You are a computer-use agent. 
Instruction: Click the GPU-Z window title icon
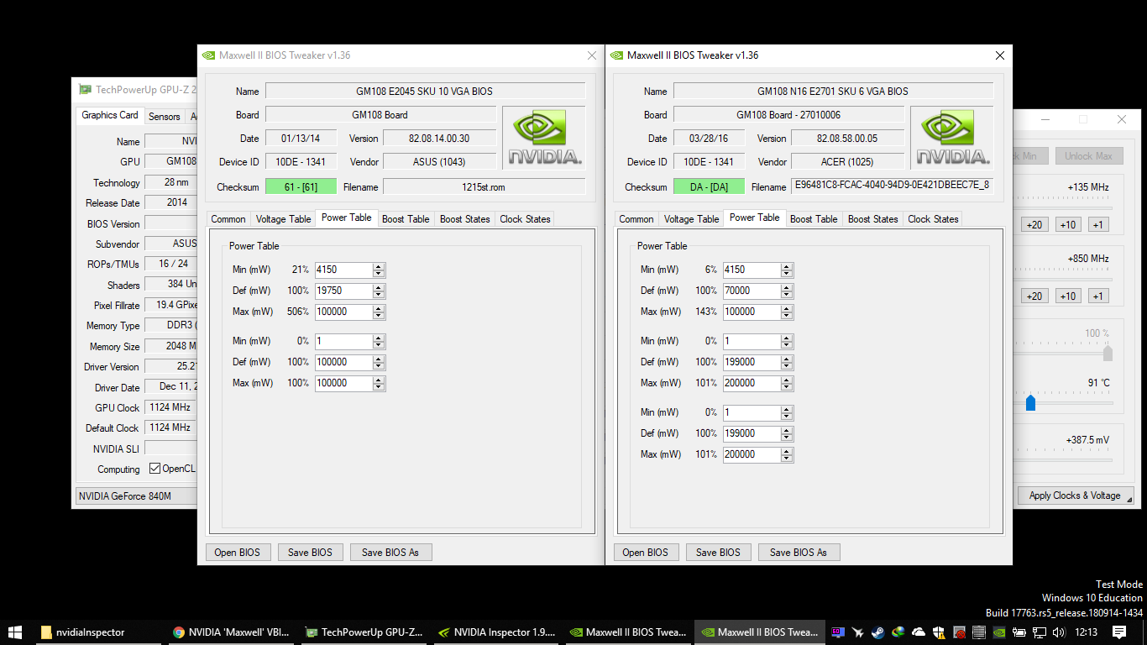coord(85,89)
